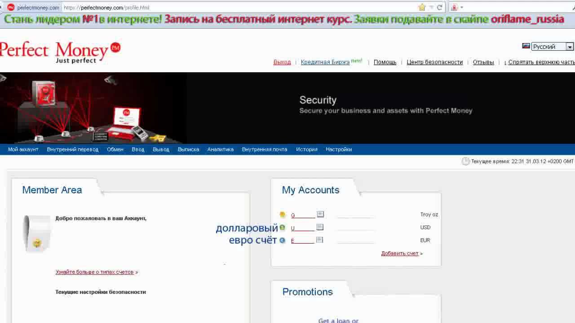Open the gold G account link
Image resolution: width=575 pixels, height=323 pixels.
303,215
